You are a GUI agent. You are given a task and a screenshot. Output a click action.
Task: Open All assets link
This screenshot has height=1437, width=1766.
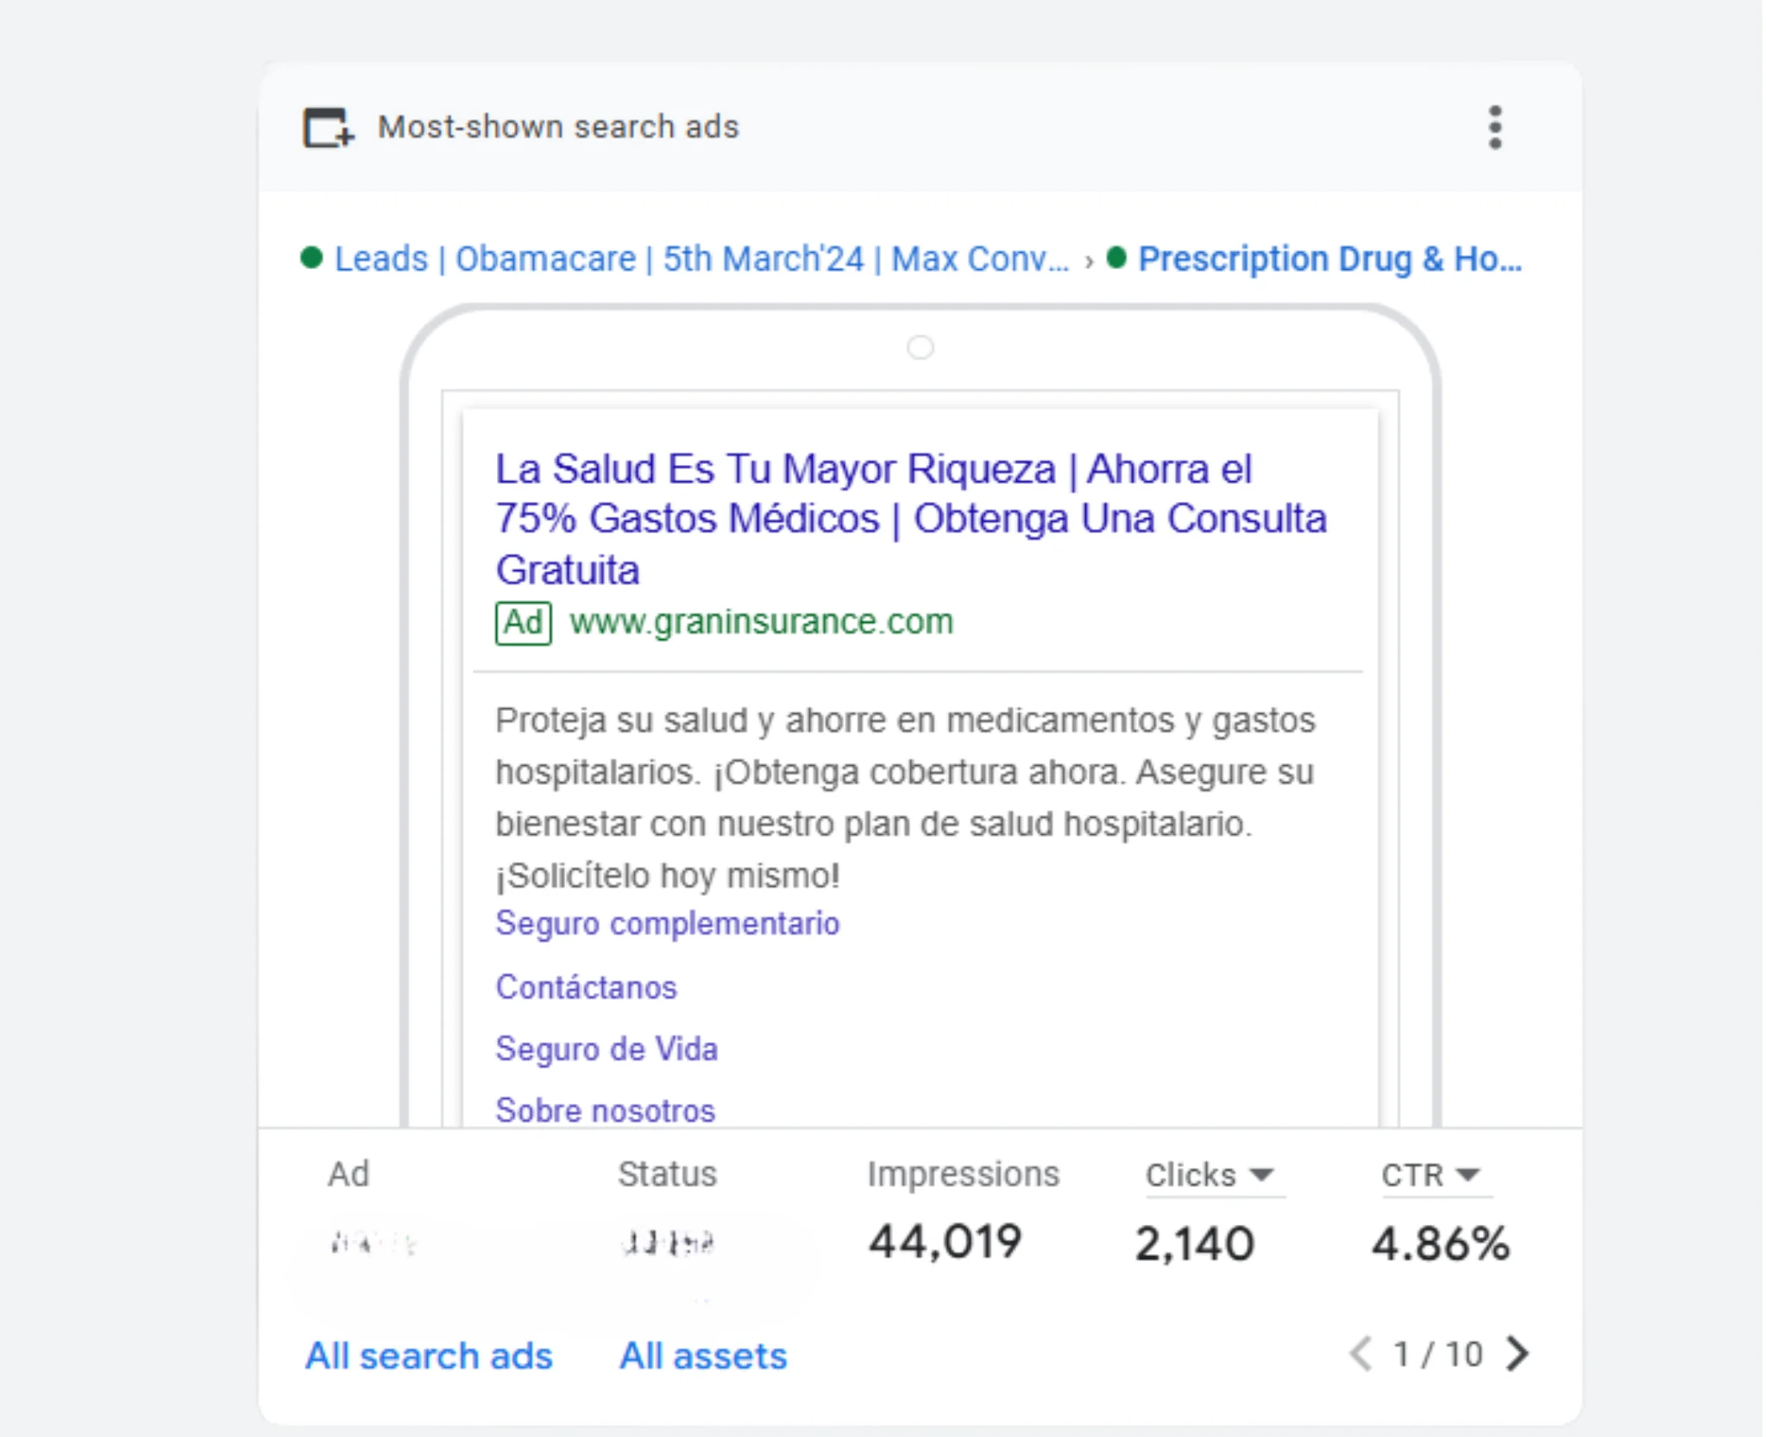point(703,1356)
